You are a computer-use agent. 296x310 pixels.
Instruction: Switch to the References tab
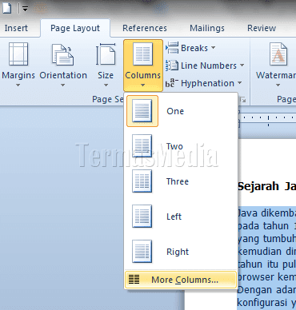coord(145,28)
